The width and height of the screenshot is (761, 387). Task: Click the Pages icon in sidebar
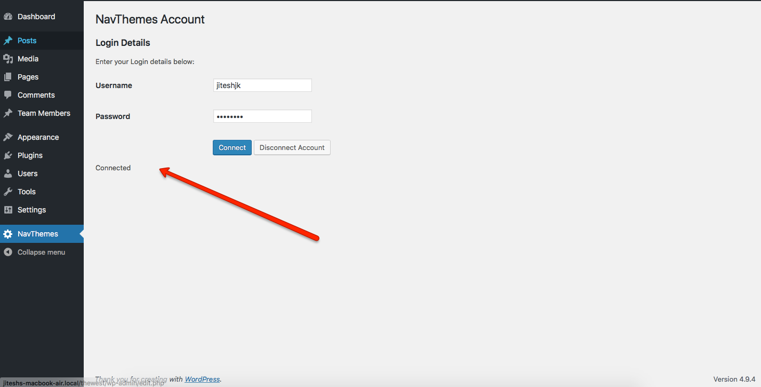click(x=8, y=77)
